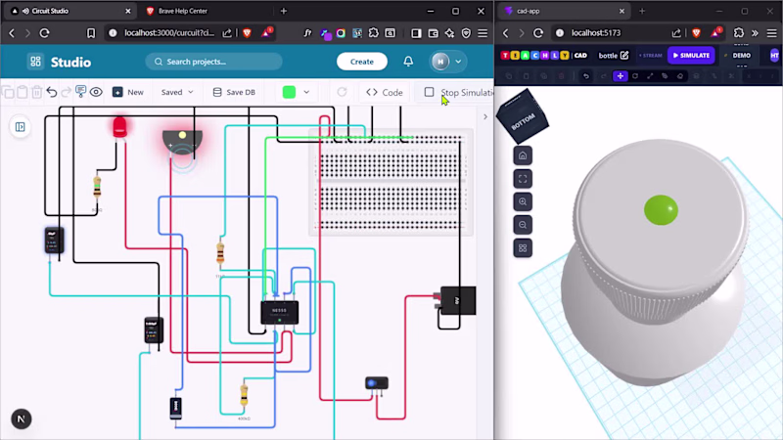783x440 pixels.
Task: Click the localhost:3000 address bar
Action: click(169, 33)
